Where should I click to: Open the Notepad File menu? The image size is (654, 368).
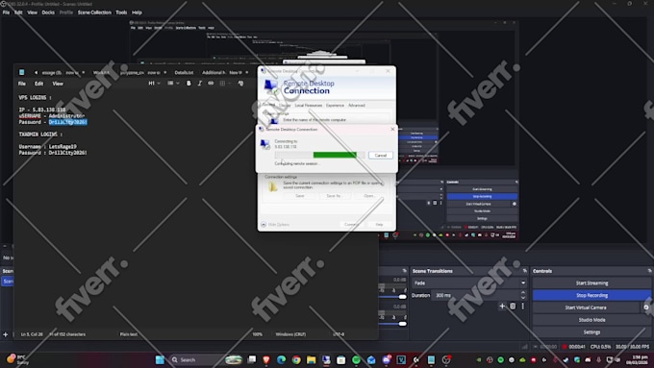point(22,84)
